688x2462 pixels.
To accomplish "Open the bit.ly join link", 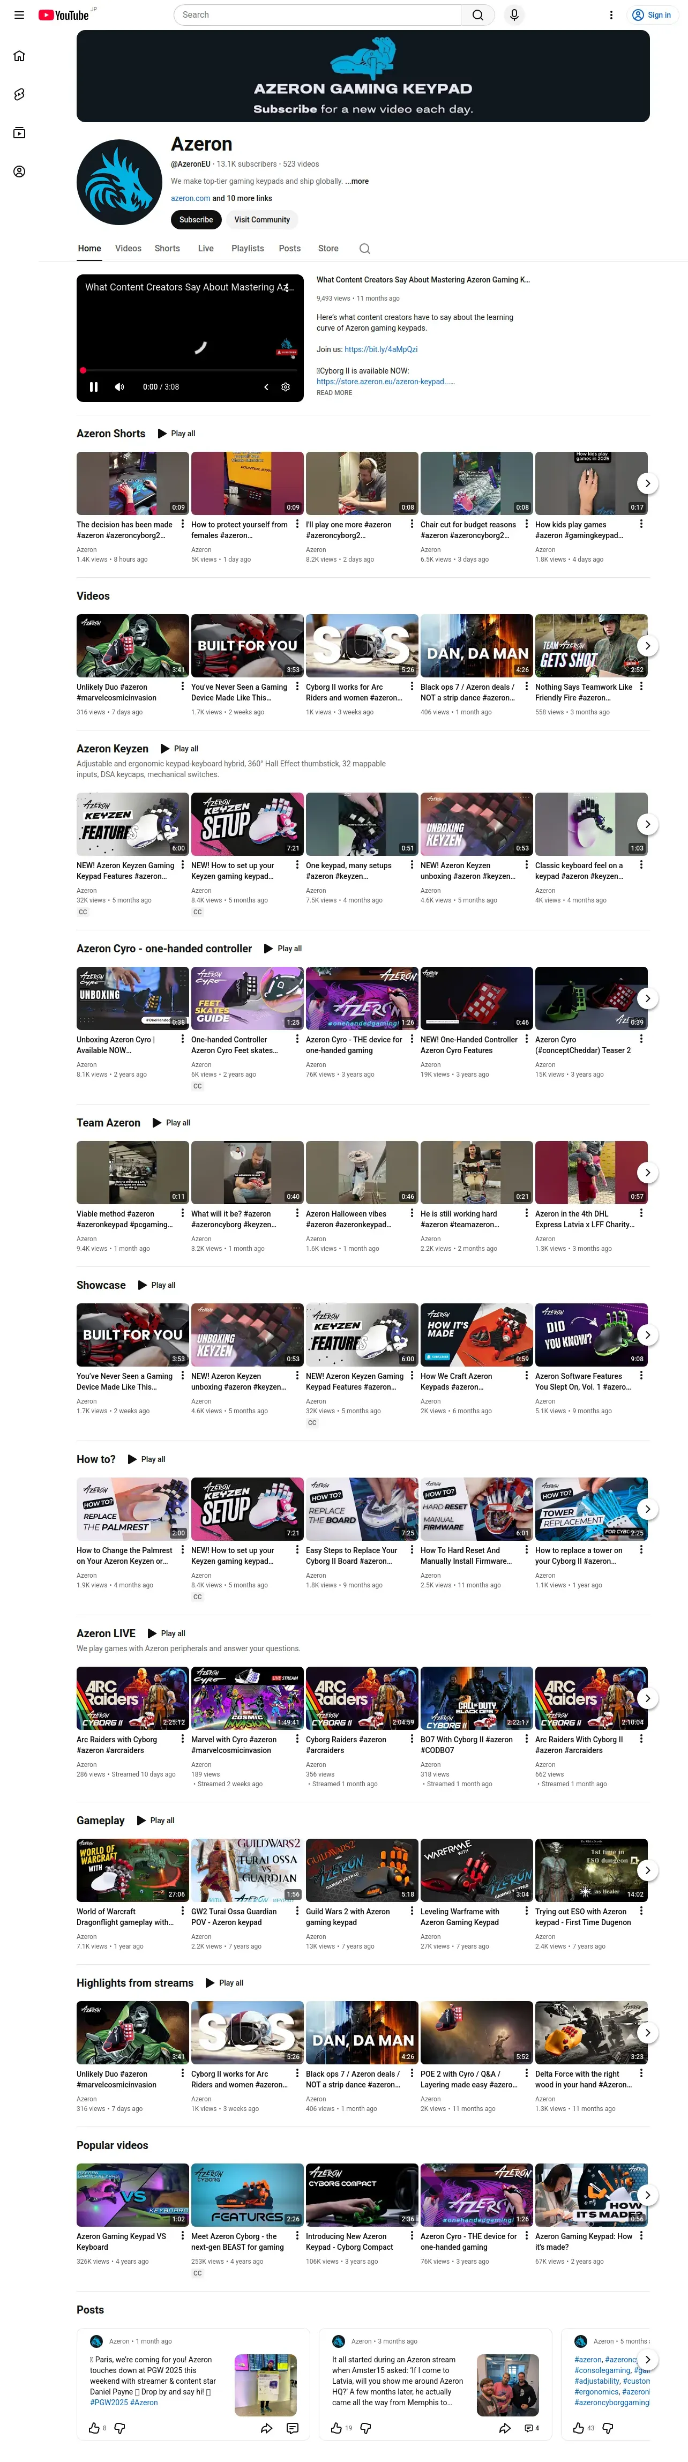I will (x=380, y=350).
